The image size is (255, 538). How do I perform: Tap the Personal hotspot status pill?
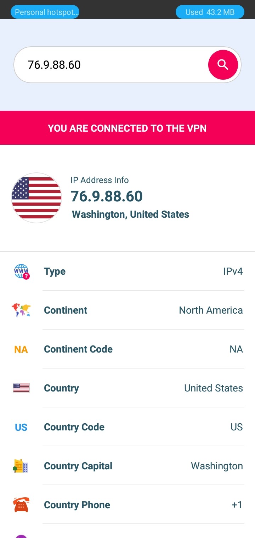[x=45, y=12]
